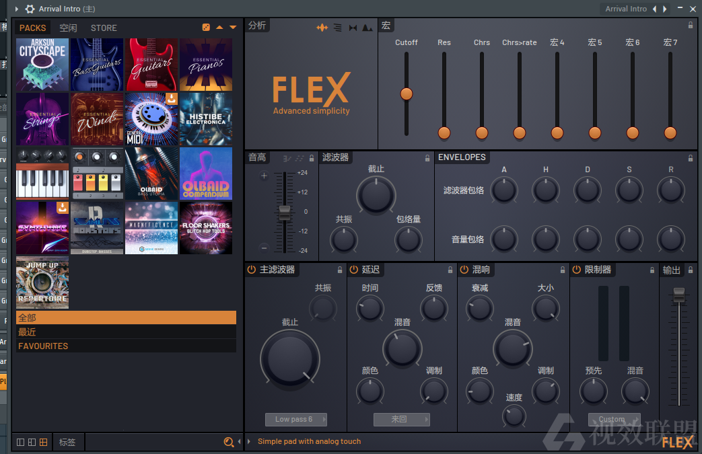Open Jump Up Repertoire pack thumbnail
The image size is (702, 454).
point(42,282)
